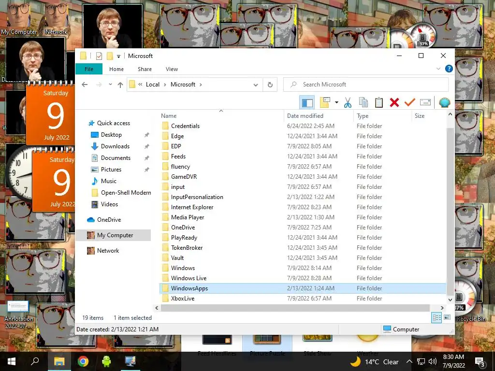Click the horizontal scrollbar of file list
The width and height of the screenshot is (495, 371).
295,308
